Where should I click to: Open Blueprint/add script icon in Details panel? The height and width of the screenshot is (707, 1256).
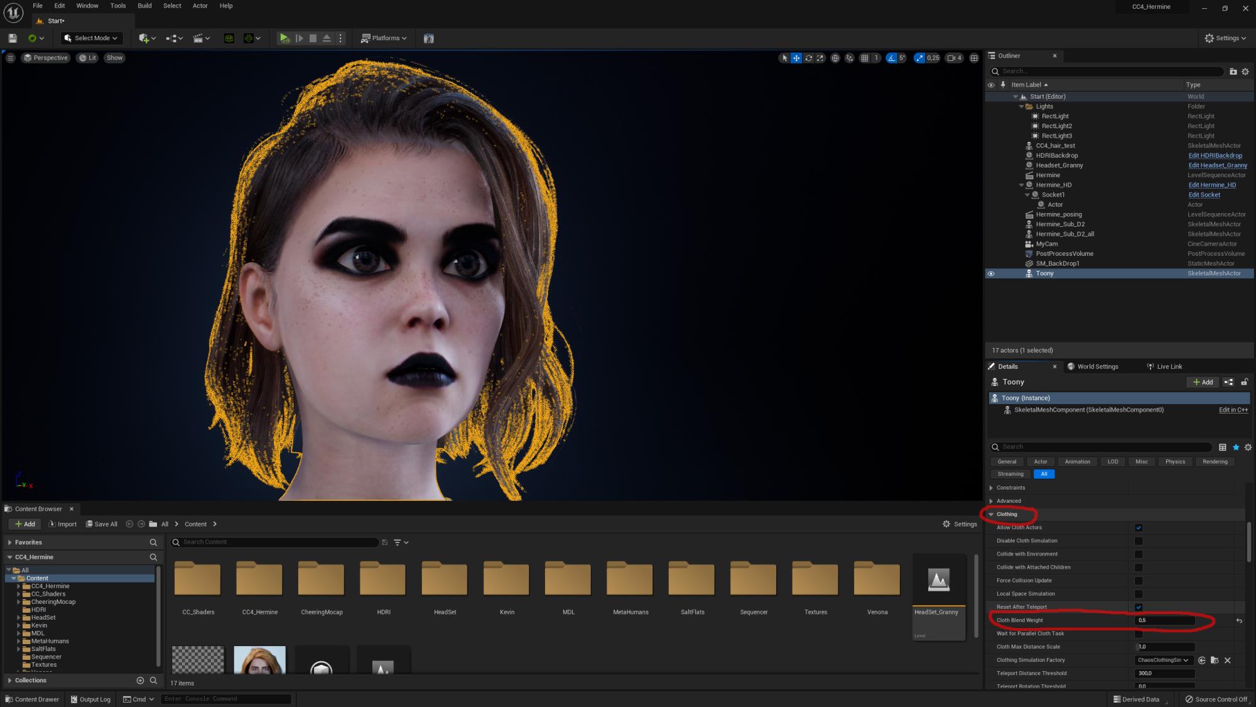coord(1228,382)
